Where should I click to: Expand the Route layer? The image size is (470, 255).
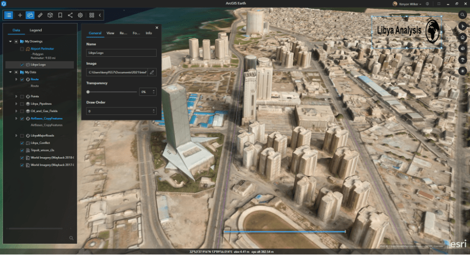coord(16,79)
